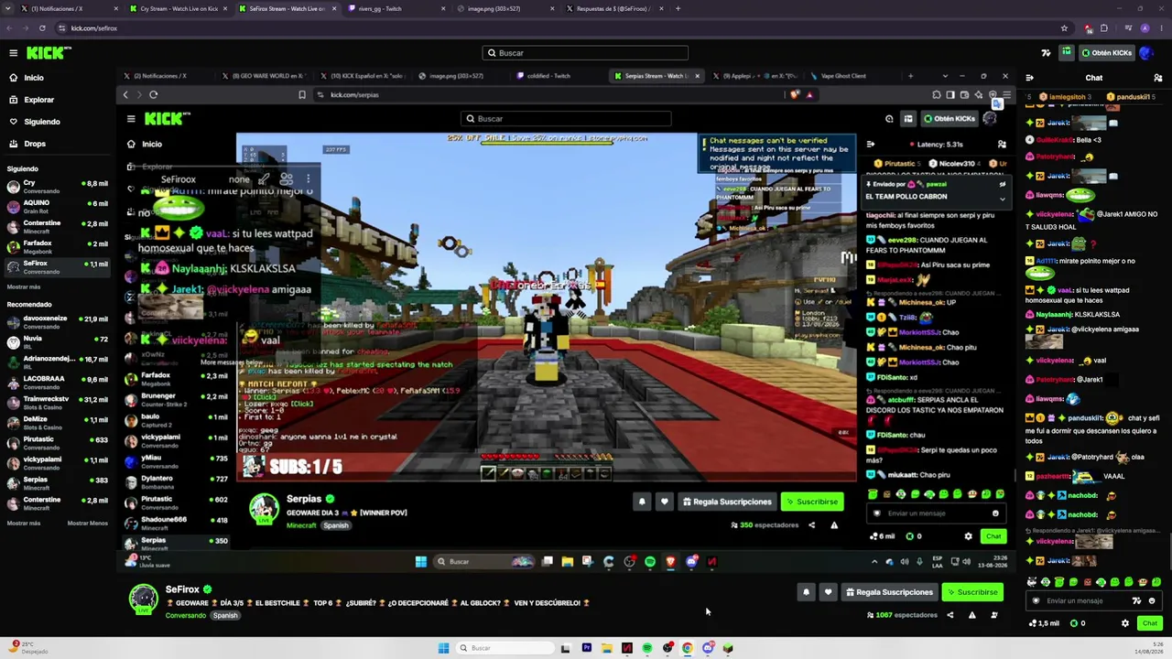1172x659 pixels.
Task: Open Spotify from the bottom Windows taskbar
Action: pos(647,648)
